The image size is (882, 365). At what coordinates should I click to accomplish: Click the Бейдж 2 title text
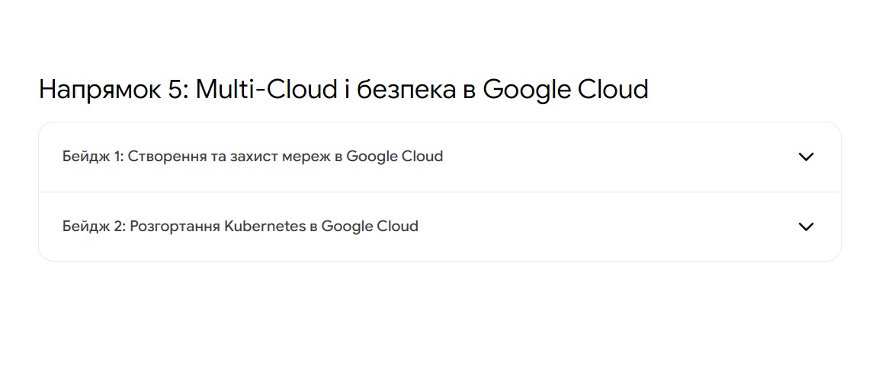[x=240, y=227]
